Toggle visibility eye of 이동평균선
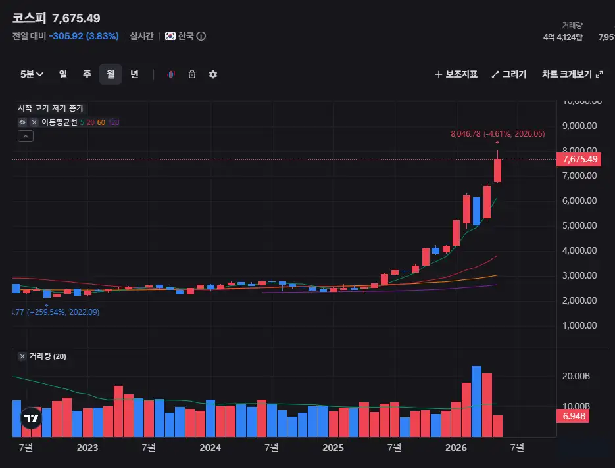Viewport: 615px width, 468px height. pos(22,122)
